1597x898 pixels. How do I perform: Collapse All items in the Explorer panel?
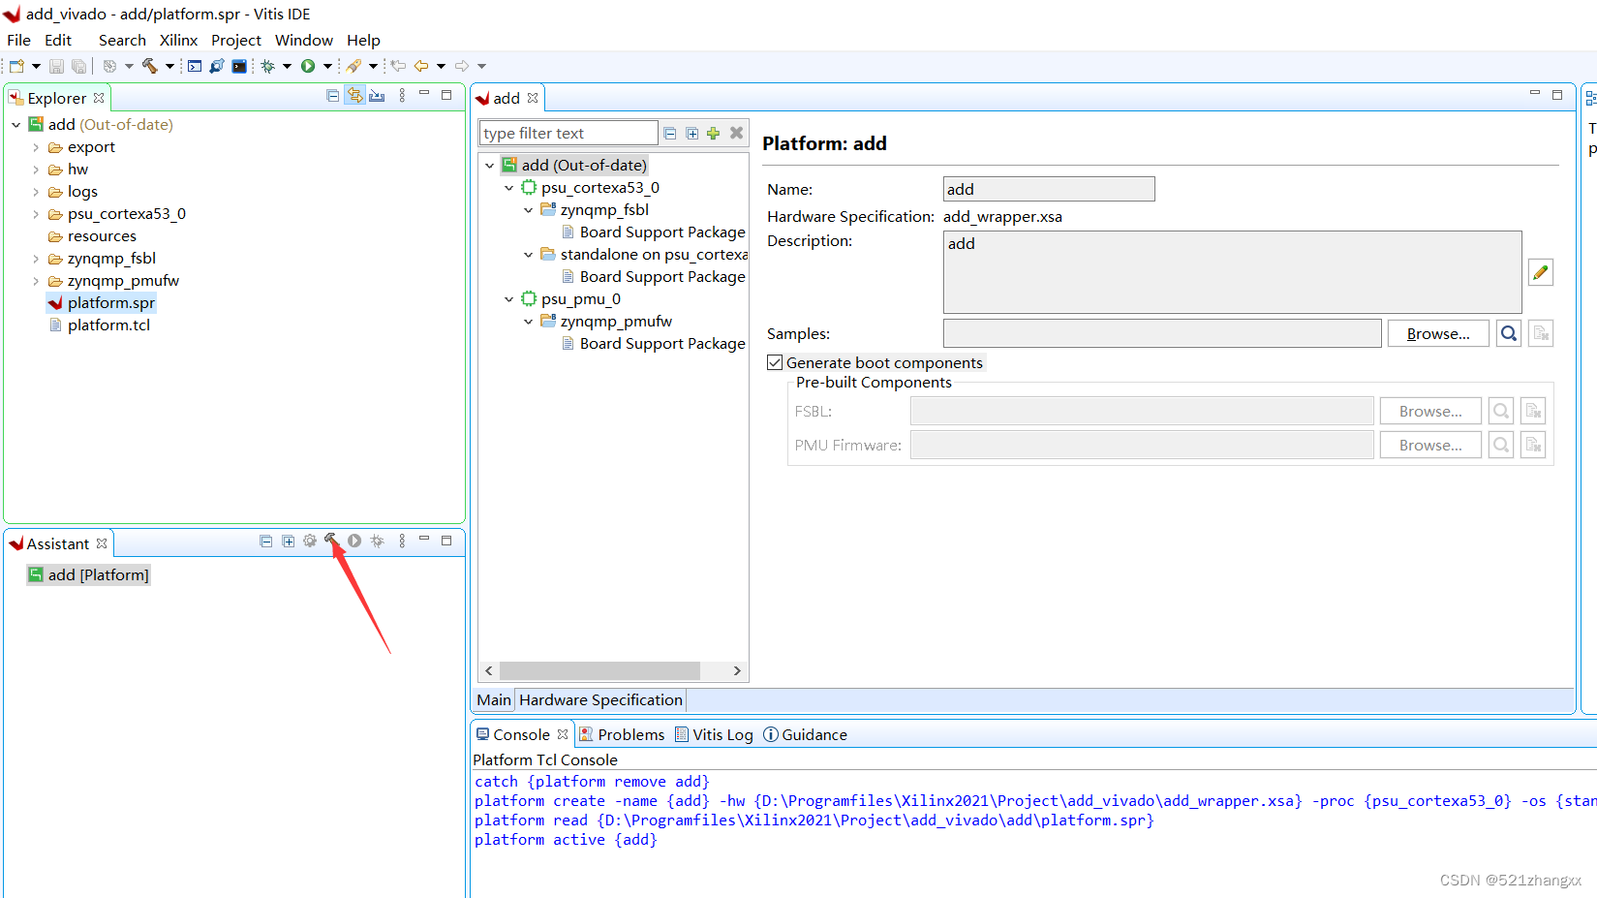click(x=332, y=95)
